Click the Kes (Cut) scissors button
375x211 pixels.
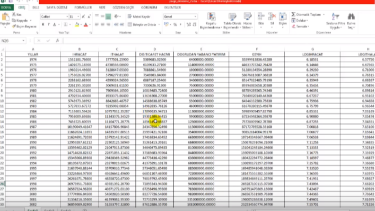[x=17, y=15]
